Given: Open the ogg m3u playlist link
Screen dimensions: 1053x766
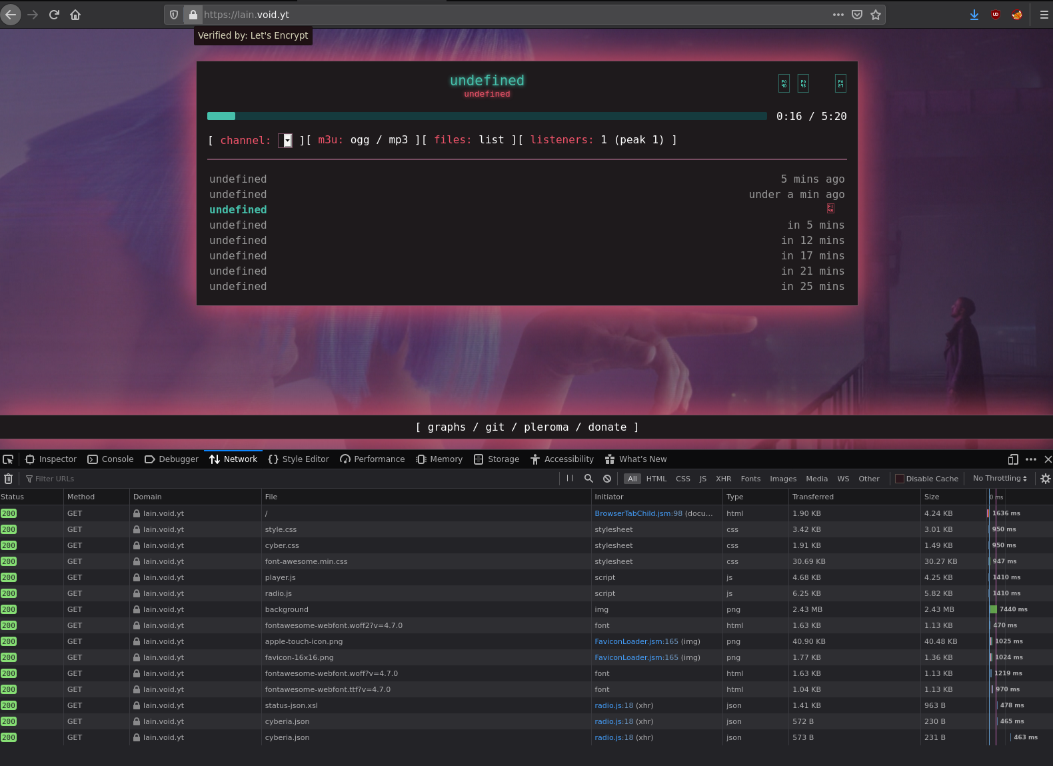Looking at the screenshot, I should (360, 140).
